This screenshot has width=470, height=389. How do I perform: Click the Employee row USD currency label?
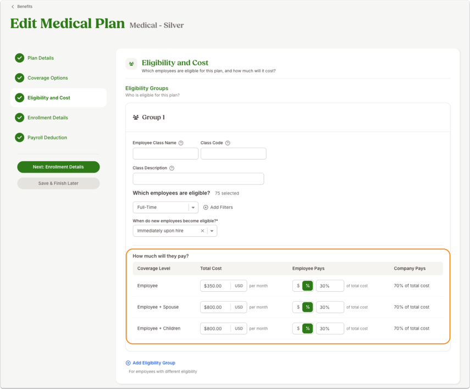239,286
